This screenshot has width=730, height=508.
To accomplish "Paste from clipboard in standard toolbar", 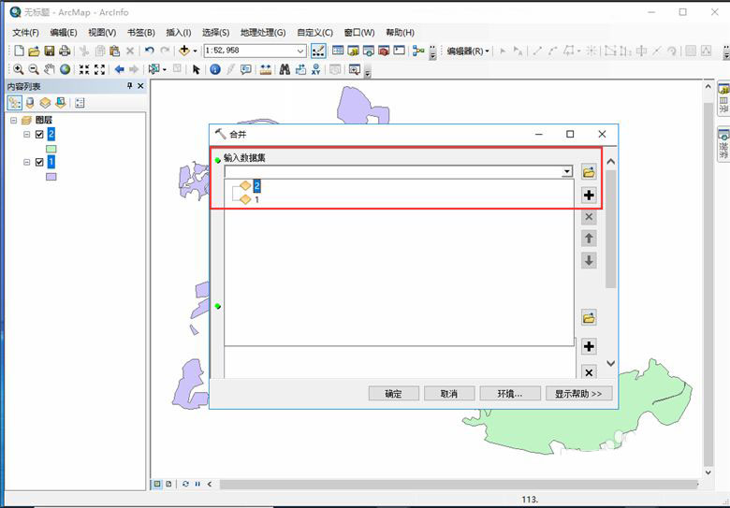I will 114,51.
